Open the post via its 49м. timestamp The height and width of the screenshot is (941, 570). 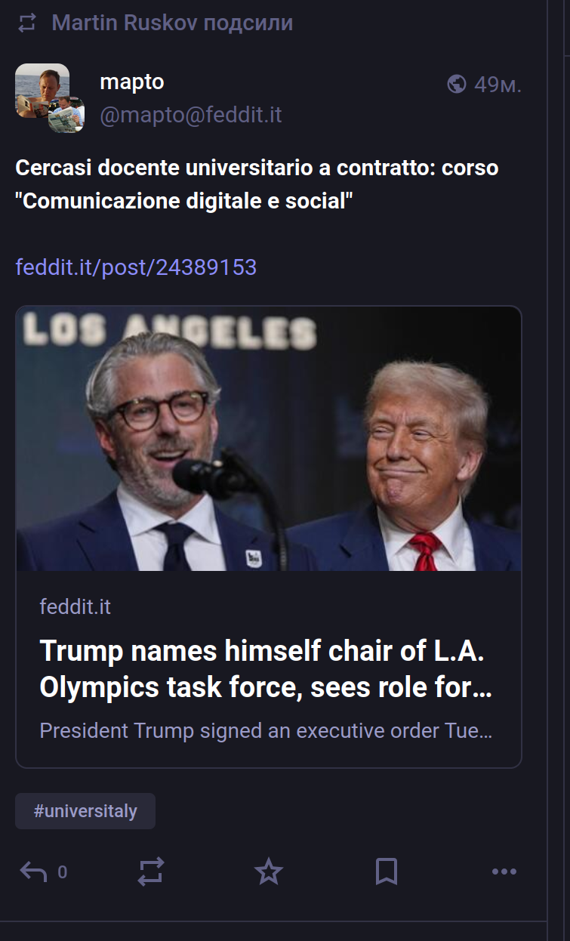click(x=498, y=85)
